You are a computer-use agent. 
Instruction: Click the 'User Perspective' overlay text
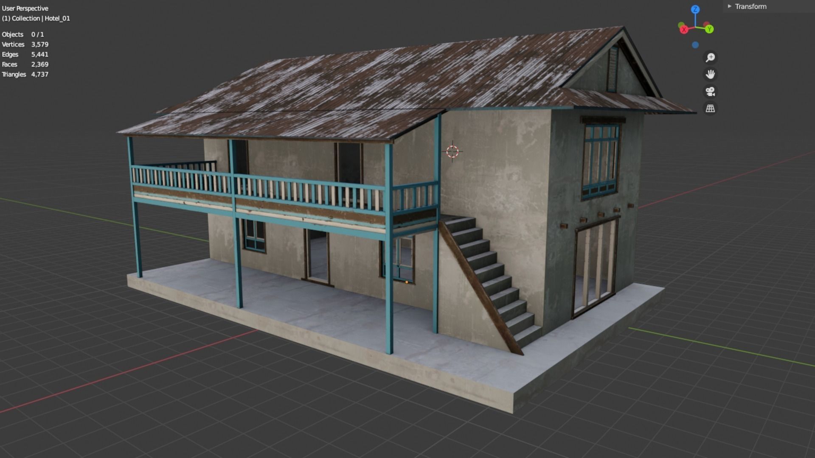pos(25,8)
